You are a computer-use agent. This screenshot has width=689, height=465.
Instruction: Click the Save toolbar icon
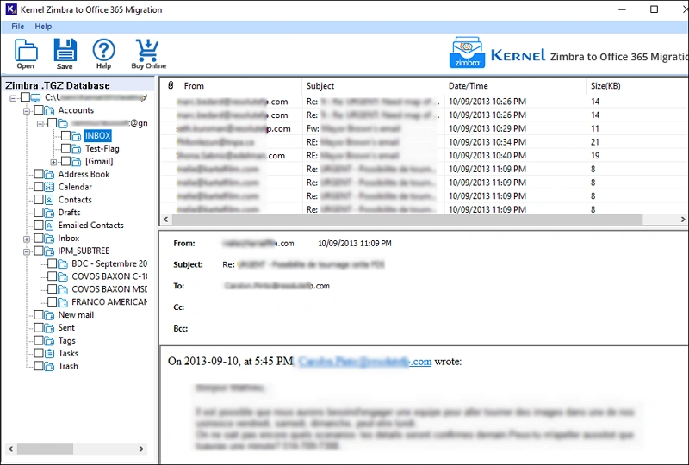65,53
